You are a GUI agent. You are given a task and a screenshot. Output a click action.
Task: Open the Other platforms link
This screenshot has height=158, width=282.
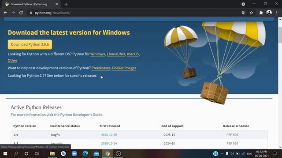click(x=12, y=61)
